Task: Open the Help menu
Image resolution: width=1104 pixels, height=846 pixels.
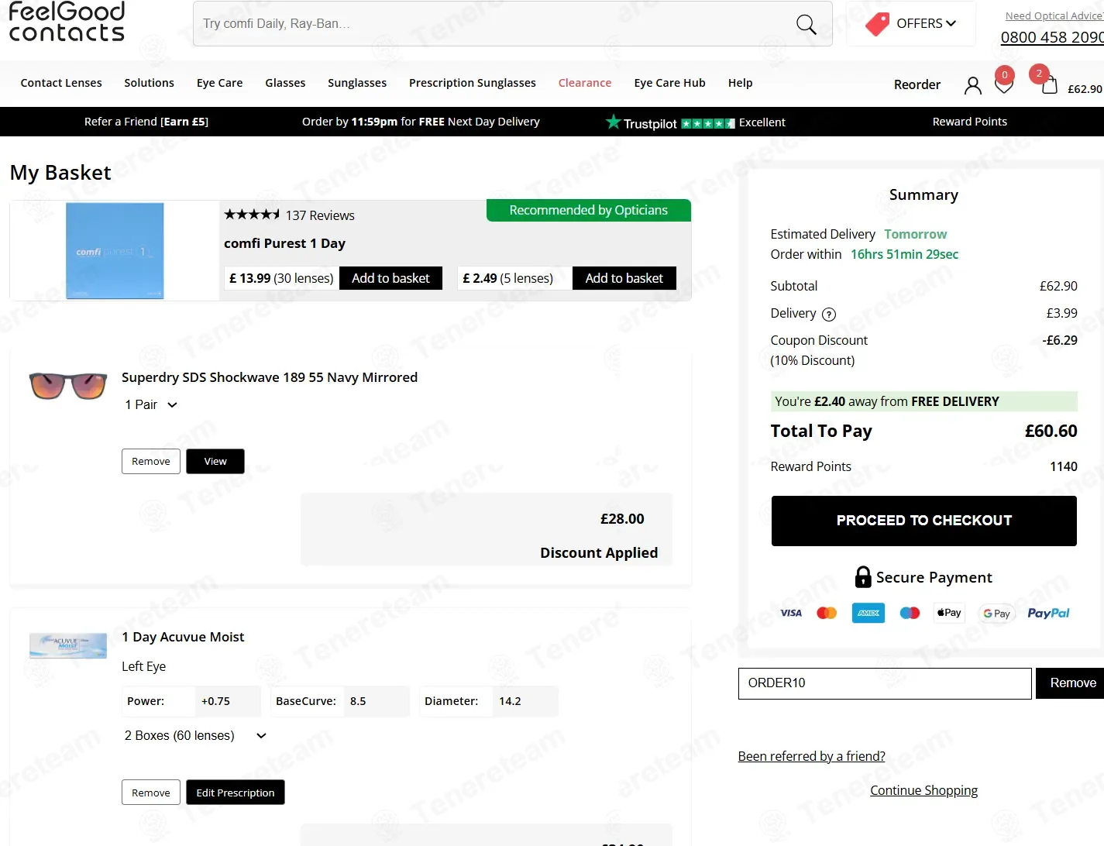Action: click(740, 83)
